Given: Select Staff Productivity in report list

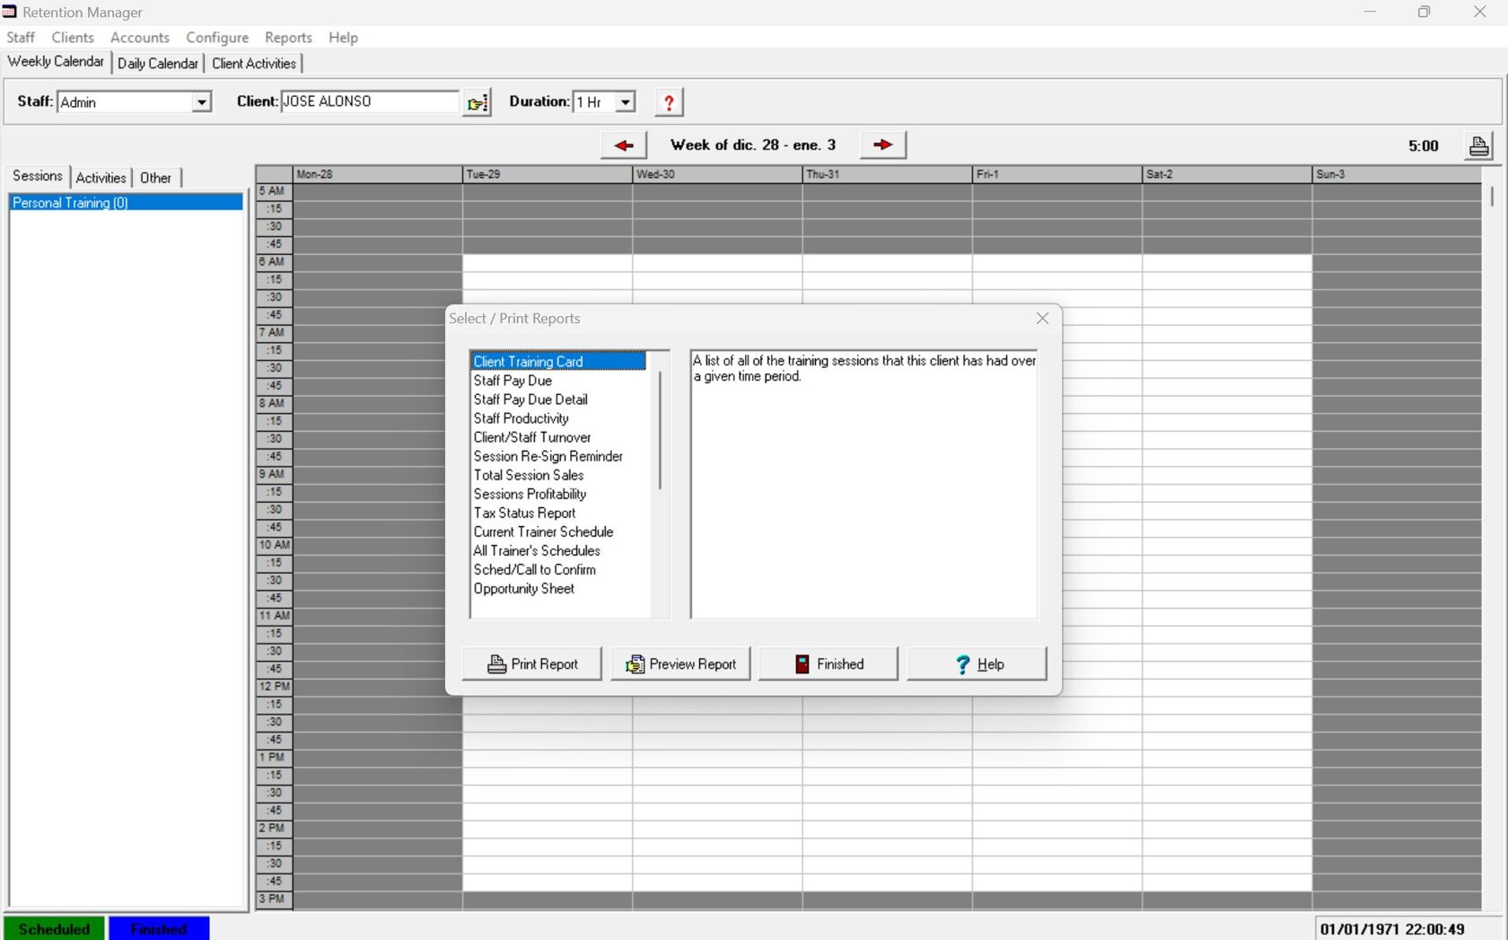Looking at the screenshot, I should click(521, 418).
